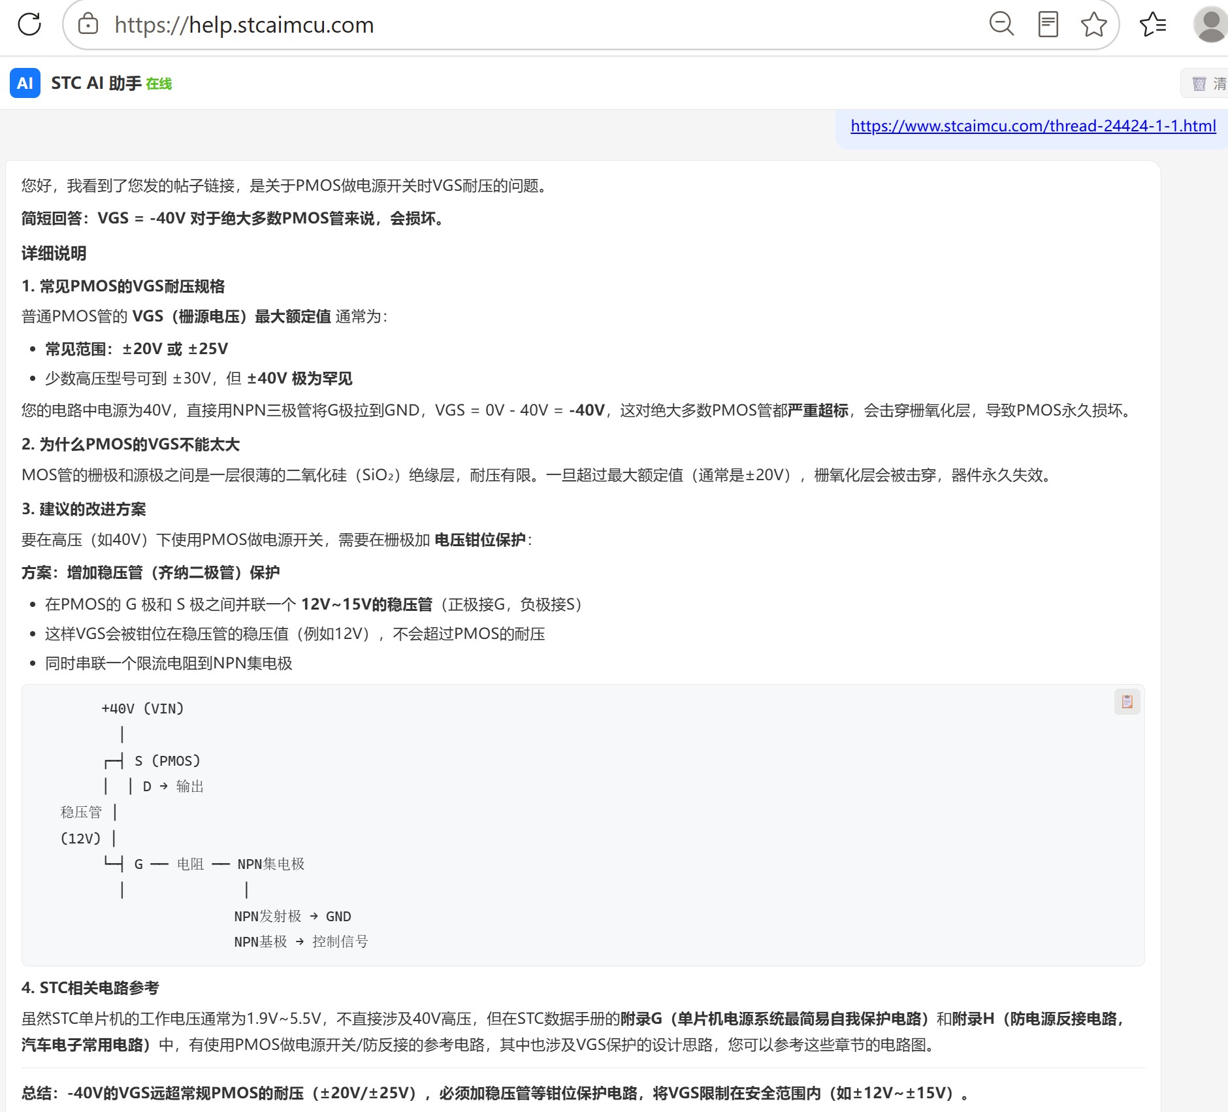Click 12V~15V的稳压管 bullet text
The width and height of the screenshot is (1228, 1112).
tap(366, 604)
